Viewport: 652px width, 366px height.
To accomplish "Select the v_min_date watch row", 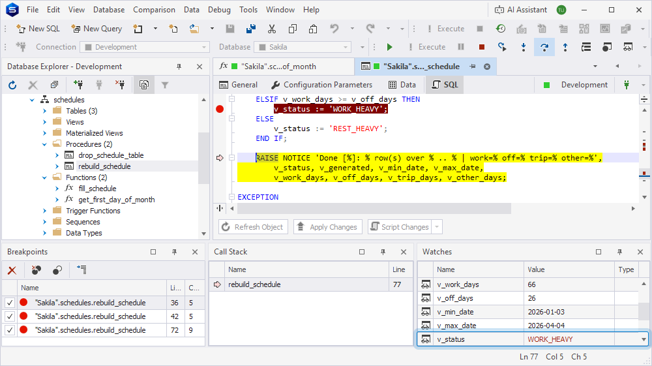I will coord(528,312).
